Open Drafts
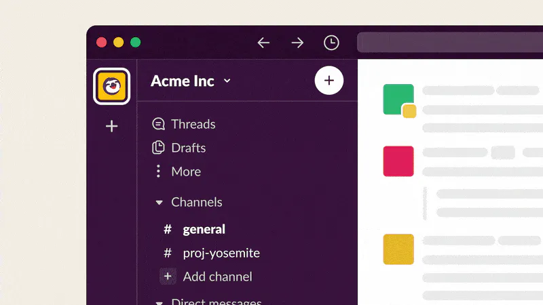The image size is (543, 305). [179, 148]
